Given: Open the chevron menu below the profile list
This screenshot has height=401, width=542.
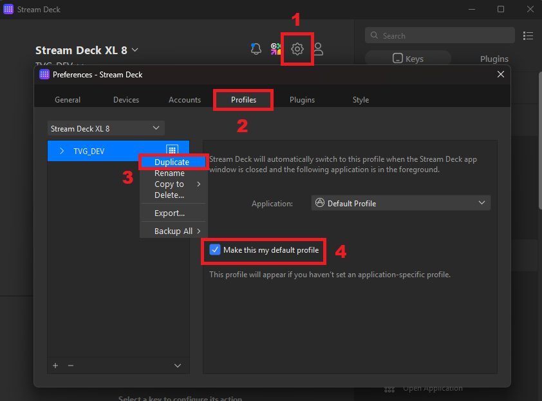Looking at the screenshot, I should coord(177,366).
